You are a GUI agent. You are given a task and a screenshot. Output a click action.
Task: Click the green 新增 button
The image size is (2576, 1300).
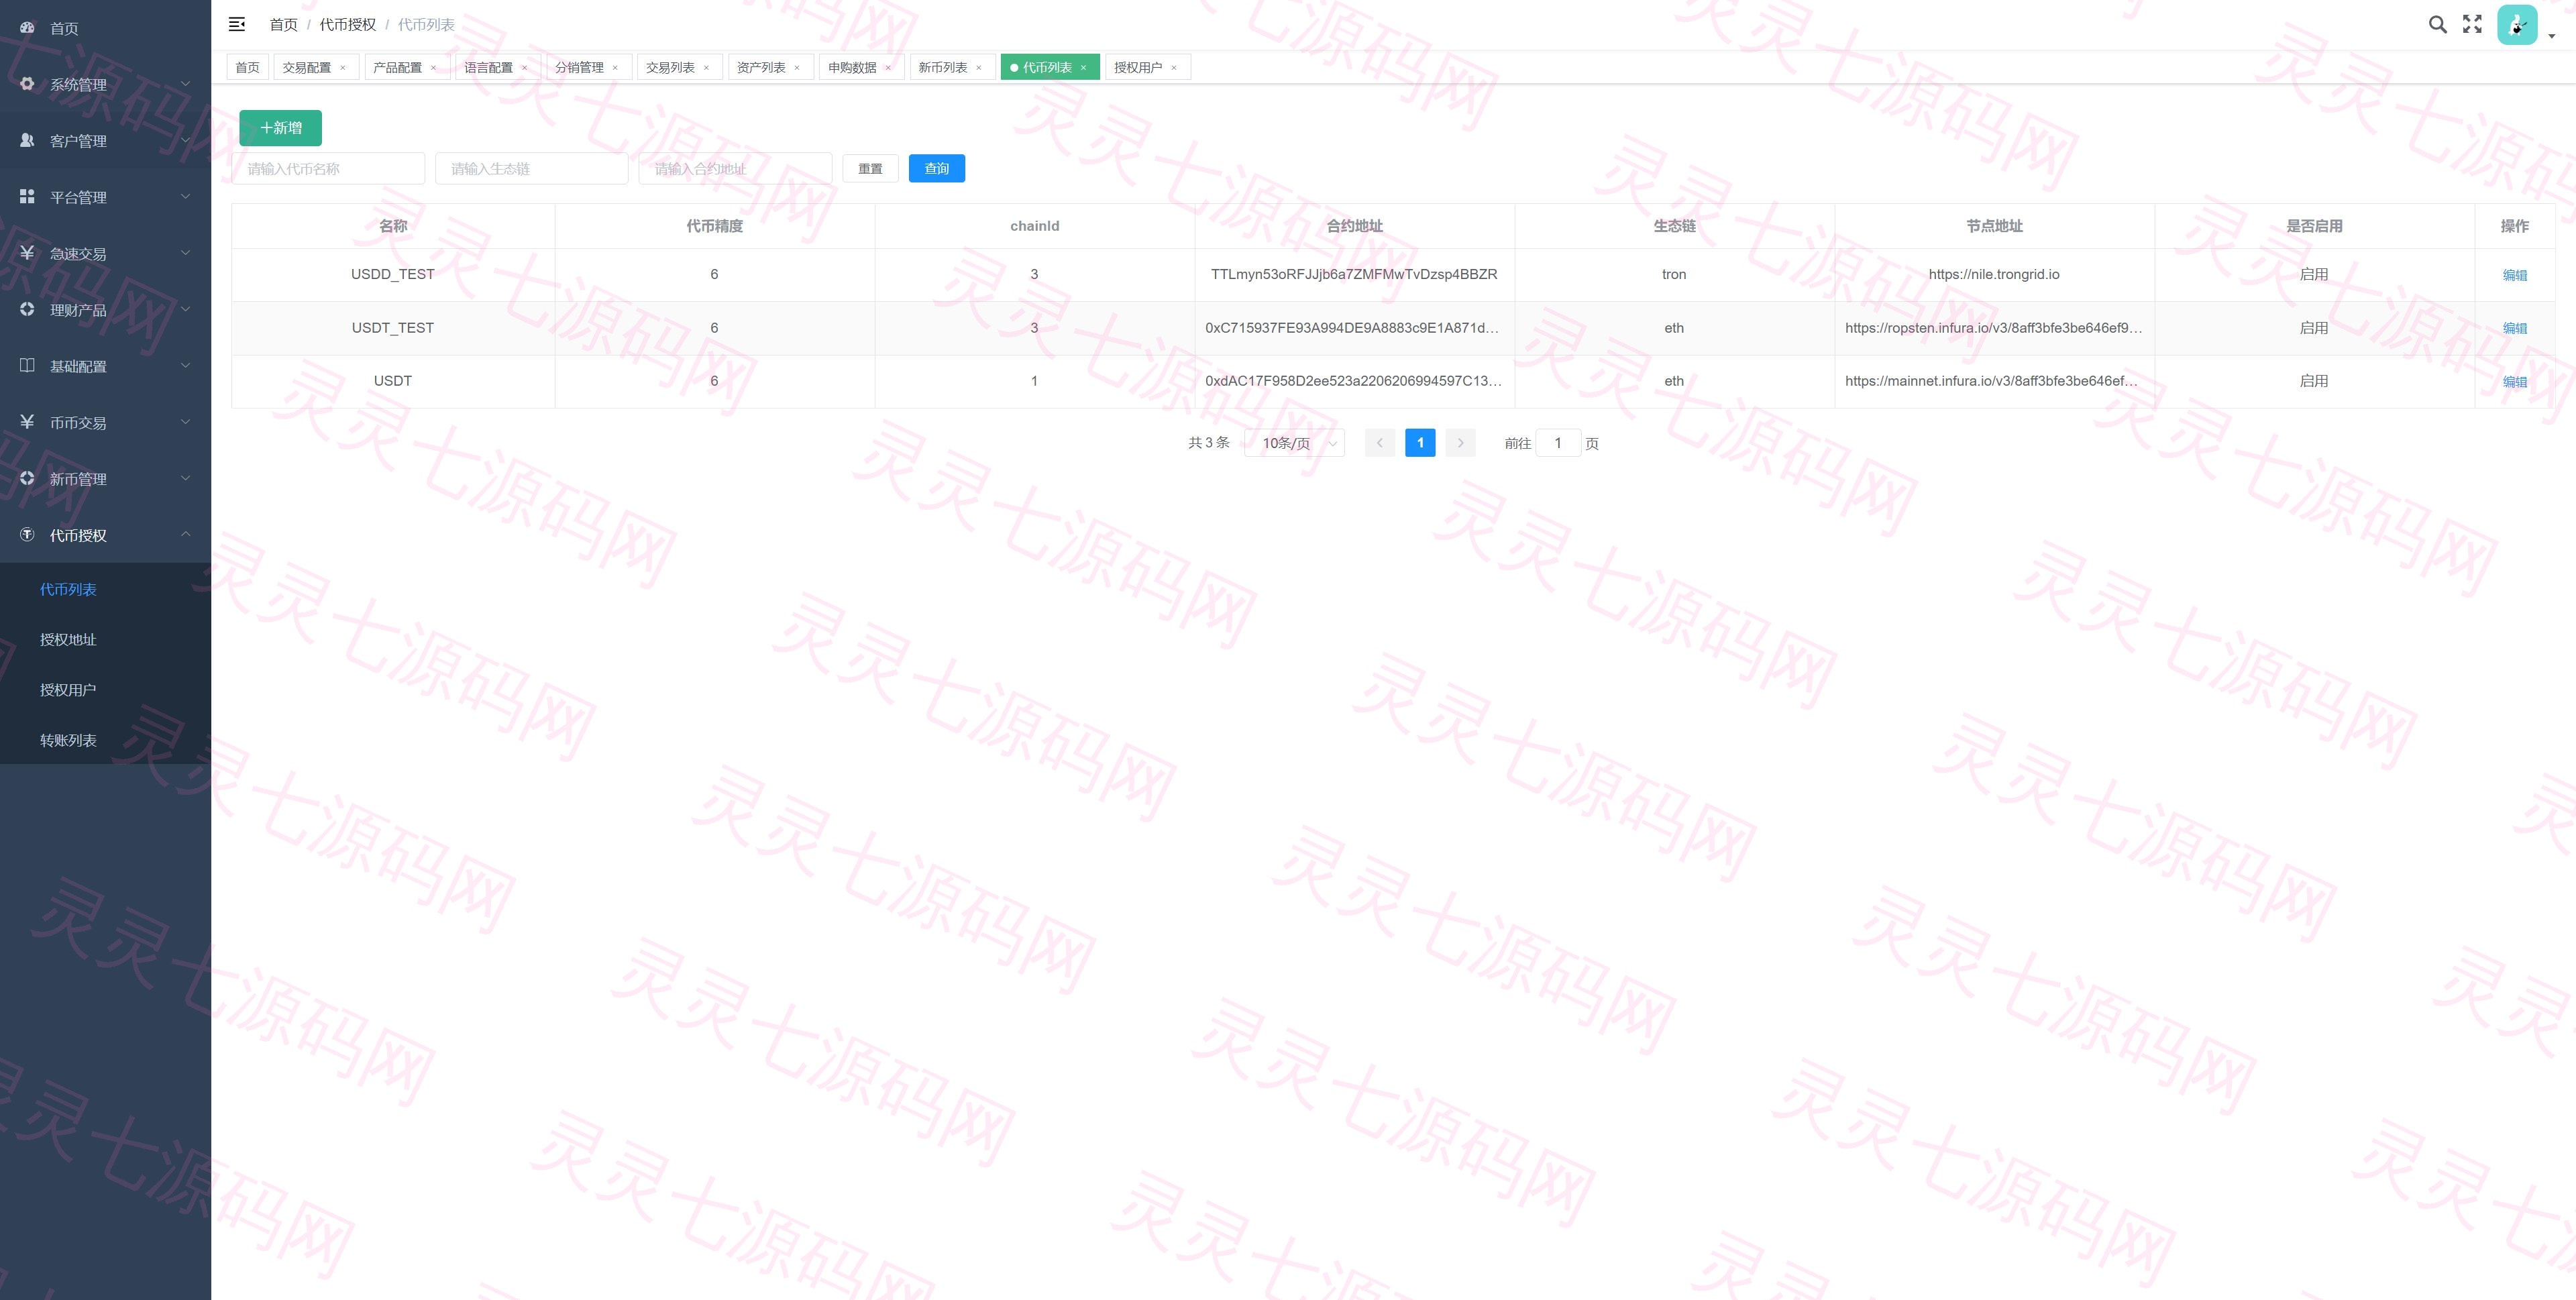coord(280,128)
